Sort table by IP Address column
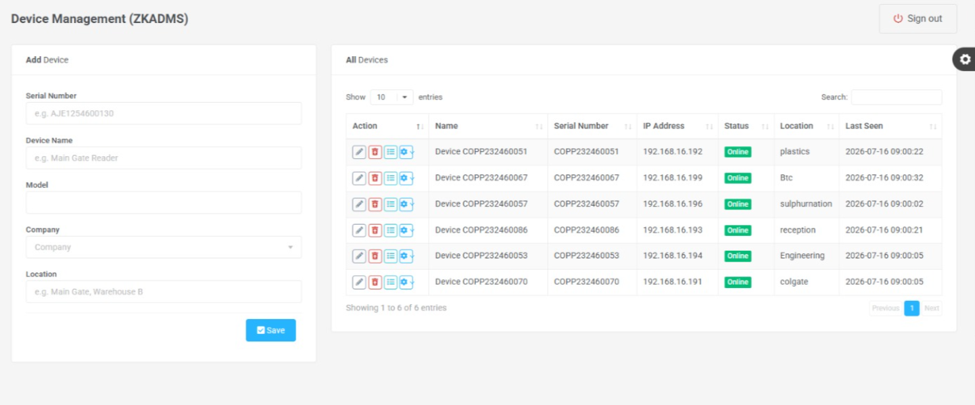 (677, 126)
